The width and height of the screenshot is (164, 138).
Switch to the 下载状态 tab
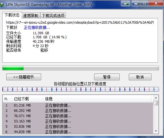12,15
